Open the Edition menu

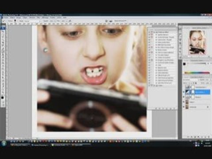(12, 18)
